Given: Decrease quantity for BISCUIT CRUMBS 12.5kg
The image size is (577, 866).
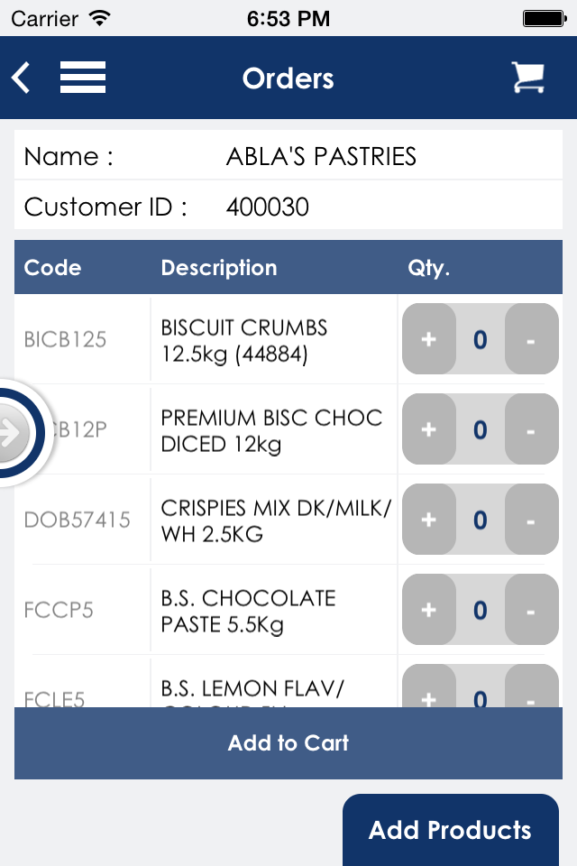Looking at the screenshot, I should (x=531, y=338).
